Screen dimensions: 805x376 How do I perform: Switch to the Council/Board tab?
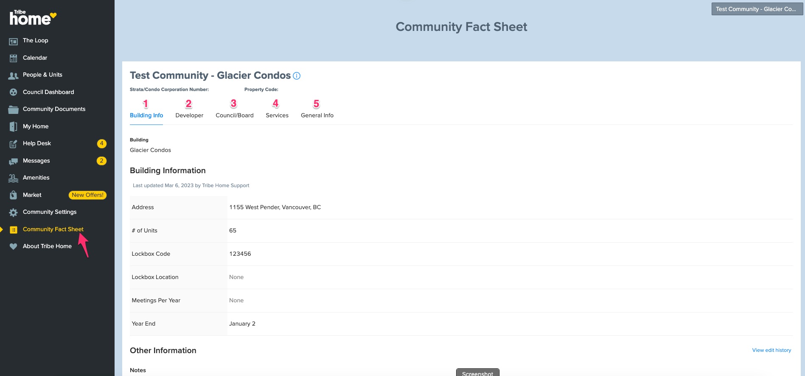pos(235,115)
